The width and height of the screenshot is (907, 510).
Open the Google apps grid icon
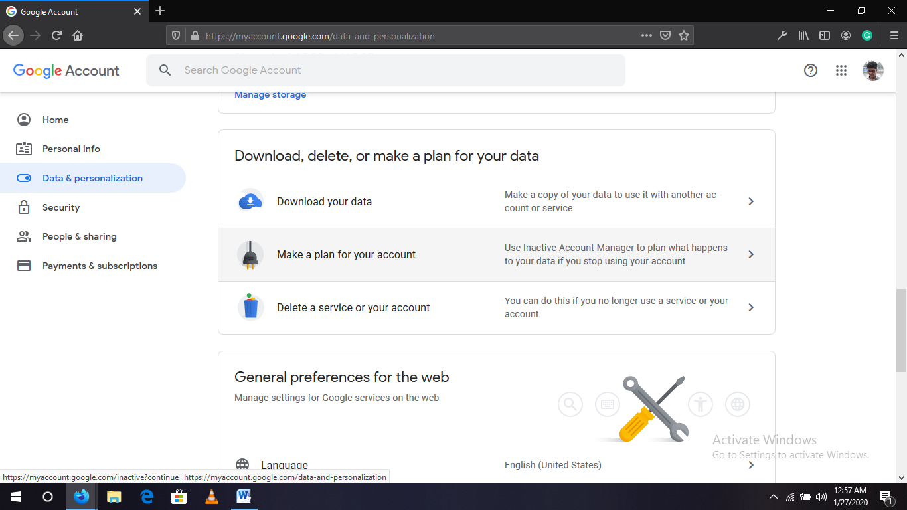(x=841, y=70)
